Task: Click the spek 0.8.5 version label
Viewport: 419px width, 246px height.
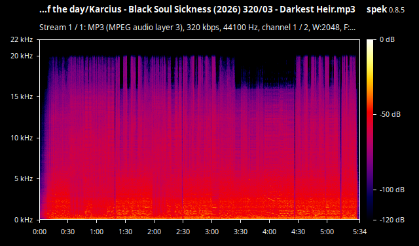Action: click(x=386, y=10)
